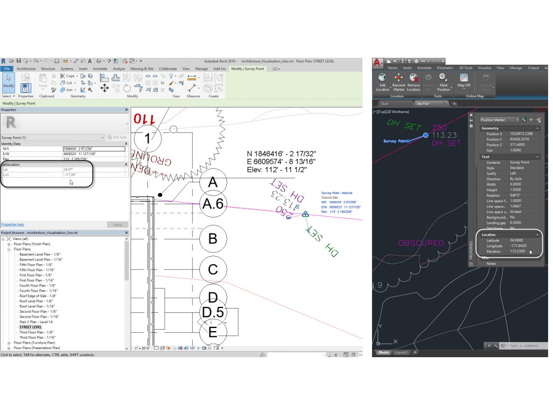This screenshot has width=553, height=415.
Task: Close the Revit Properties palette
Action: 126,110
